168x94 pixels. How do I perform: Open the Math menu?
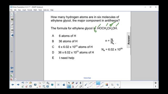point(35,10)
